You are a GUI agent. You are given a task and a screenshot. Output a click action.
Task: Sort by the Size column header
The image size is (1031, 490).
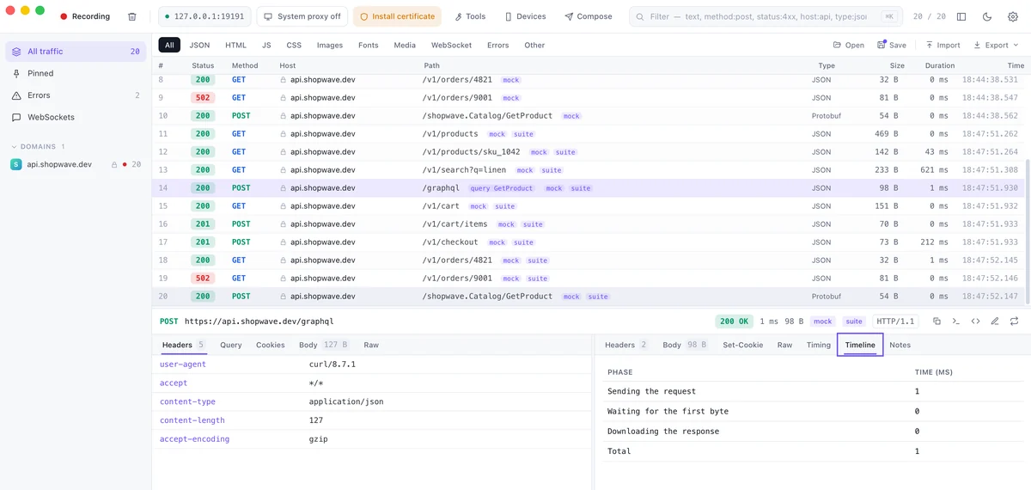(x=897, y=65)
